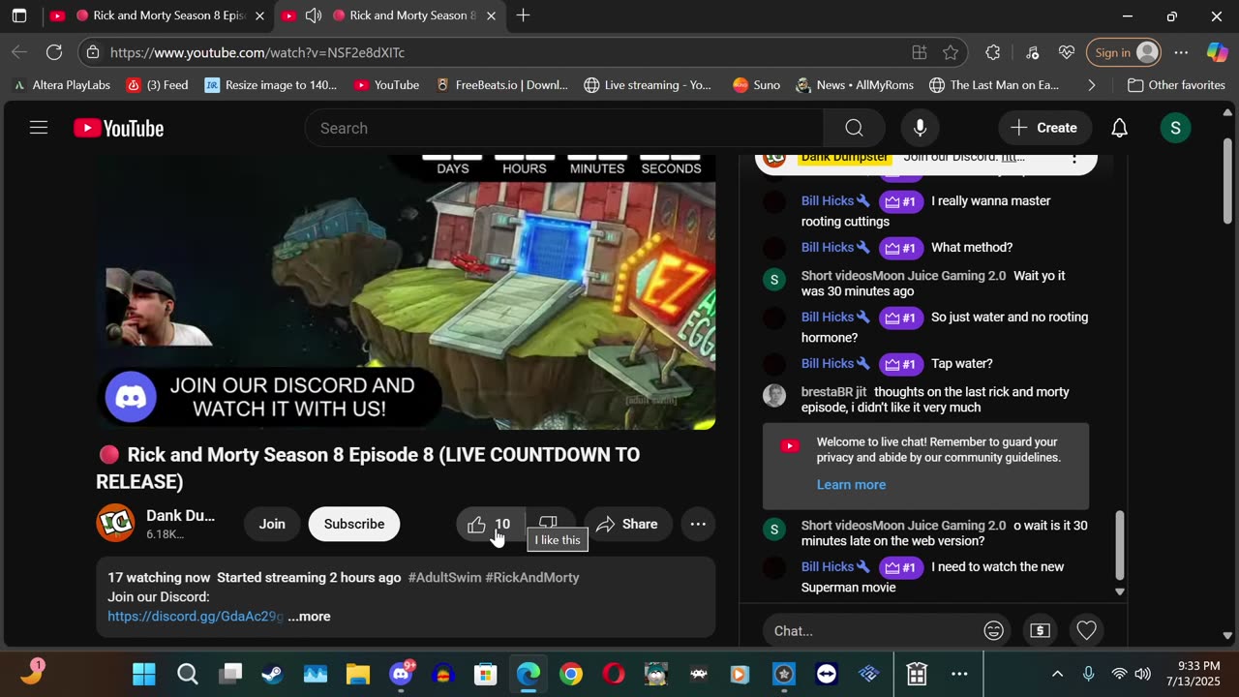Click in the YouTube search field
The width and height of the screenshot is (1239, 697).
point(564,128)
